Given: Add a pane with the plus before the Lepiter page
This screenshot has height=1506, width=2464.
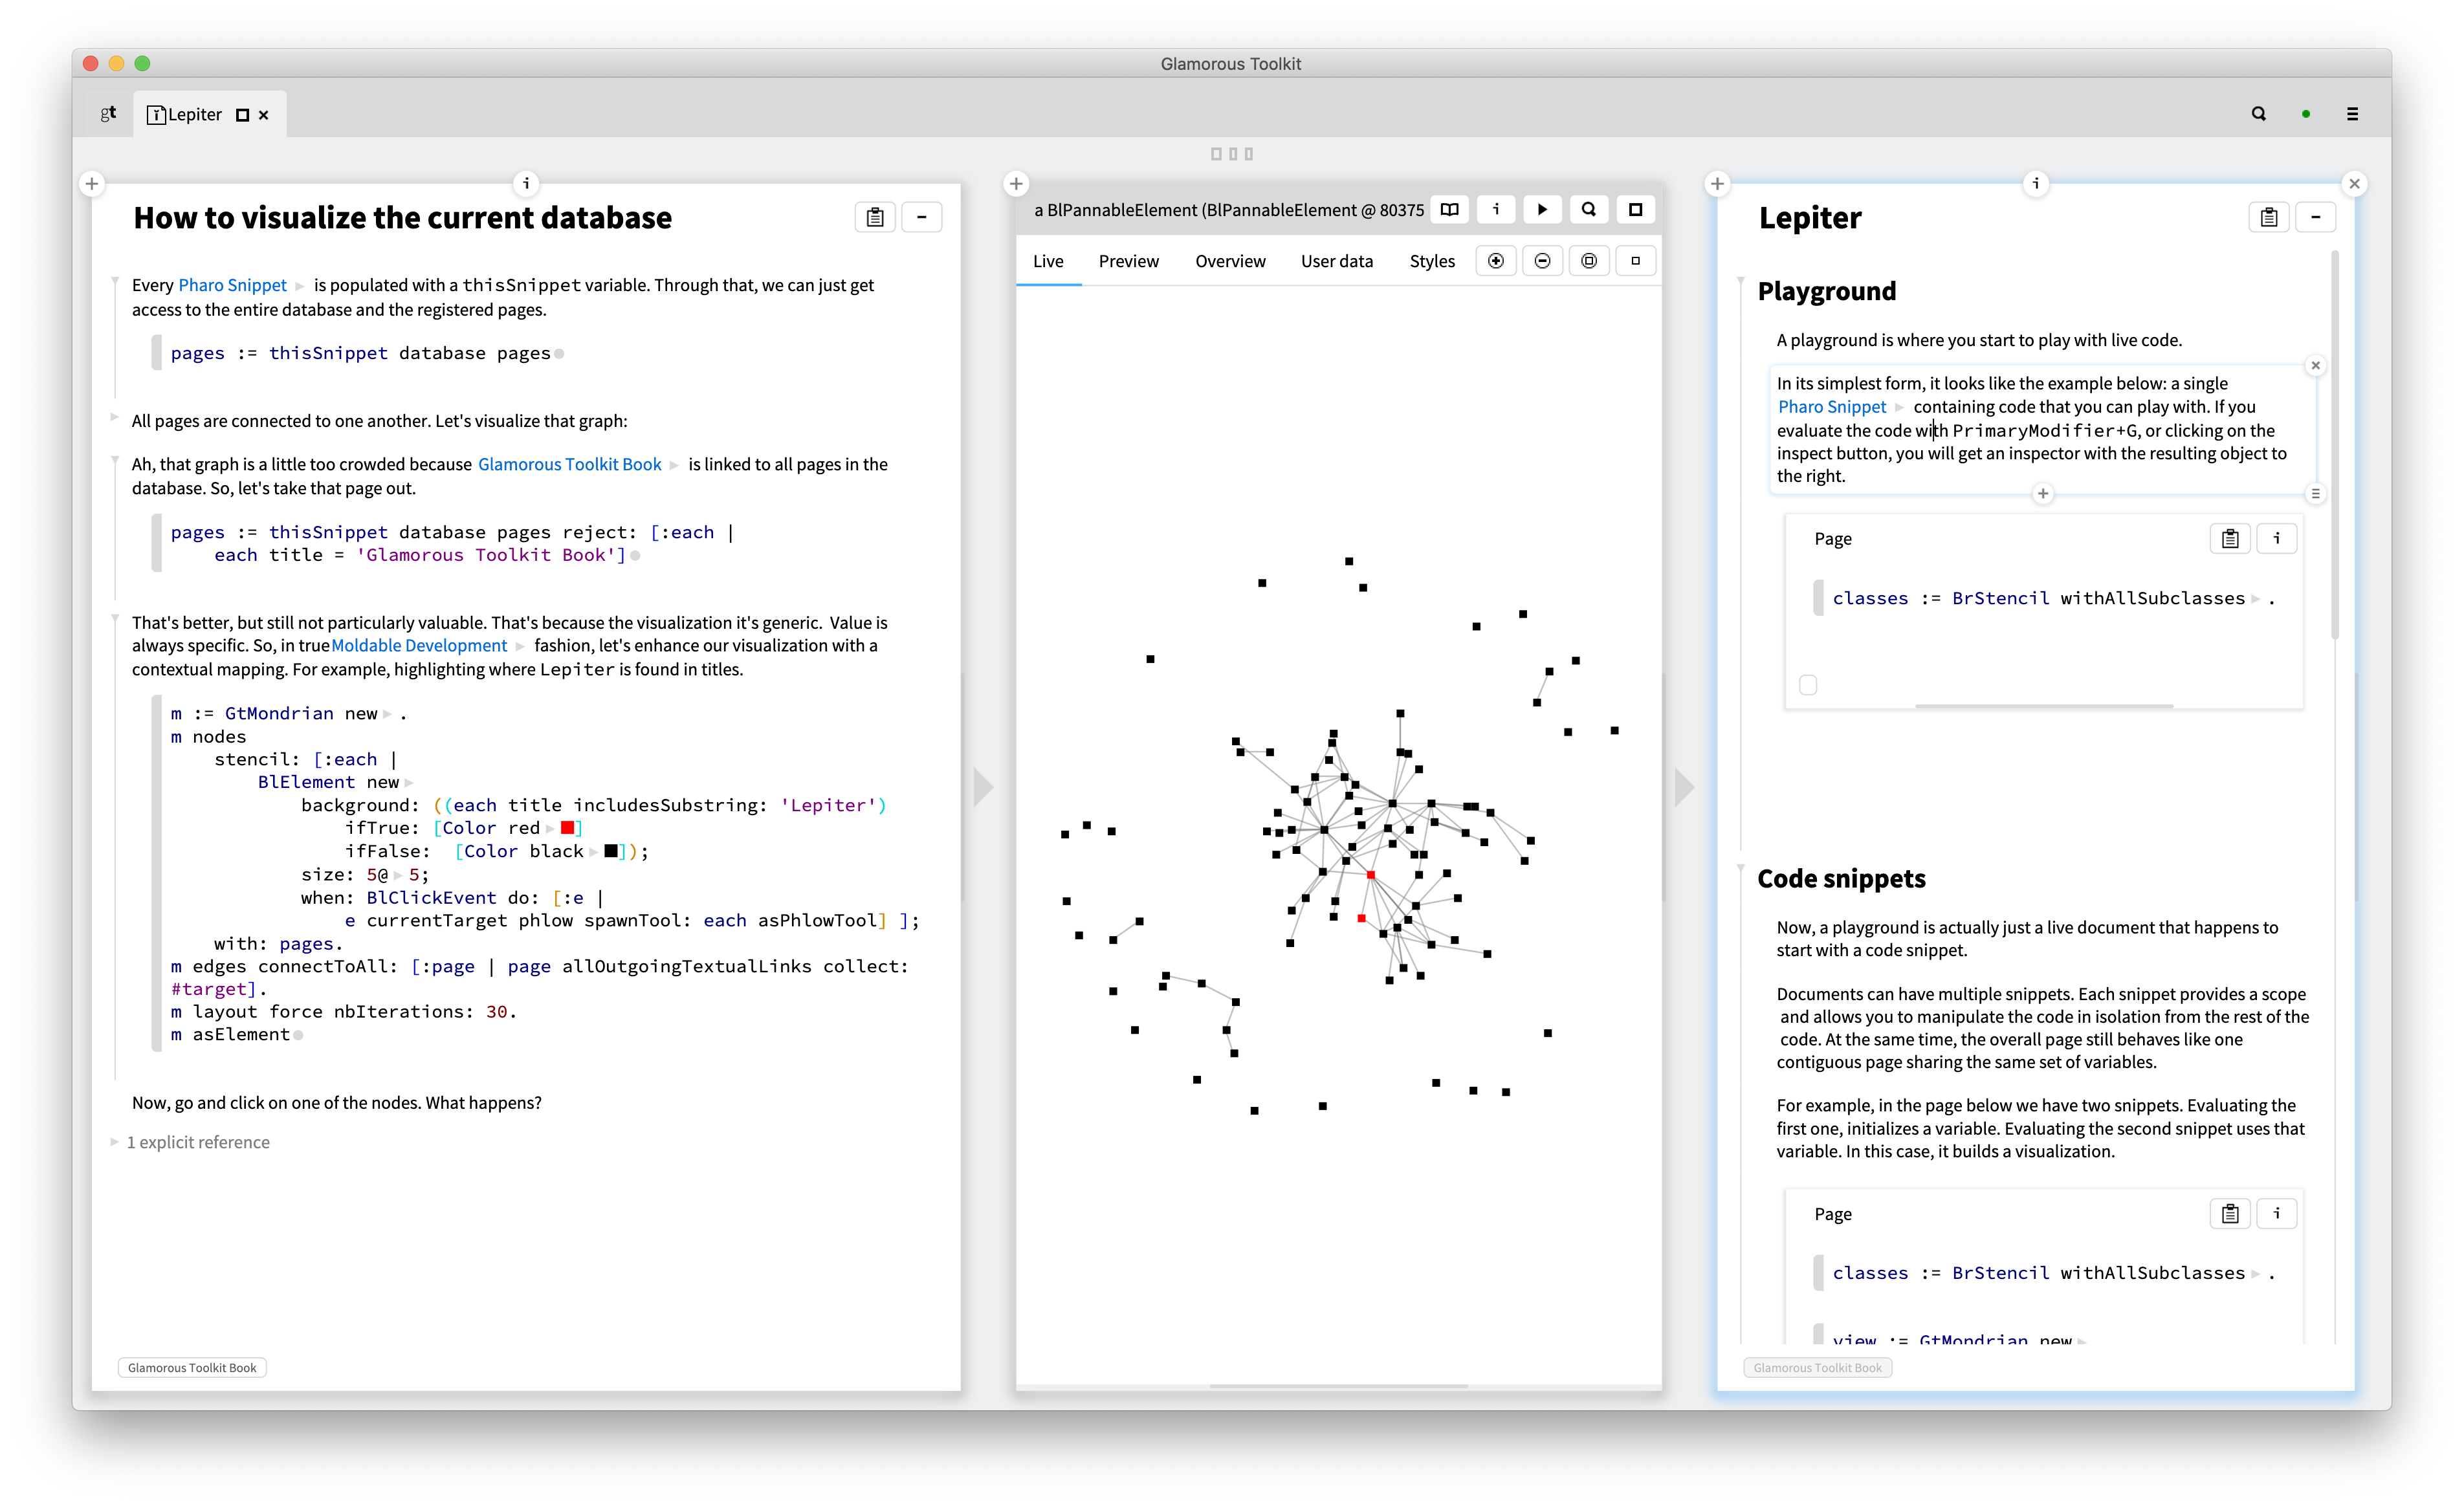Looking at the screenshot, I should point(1717,183).
